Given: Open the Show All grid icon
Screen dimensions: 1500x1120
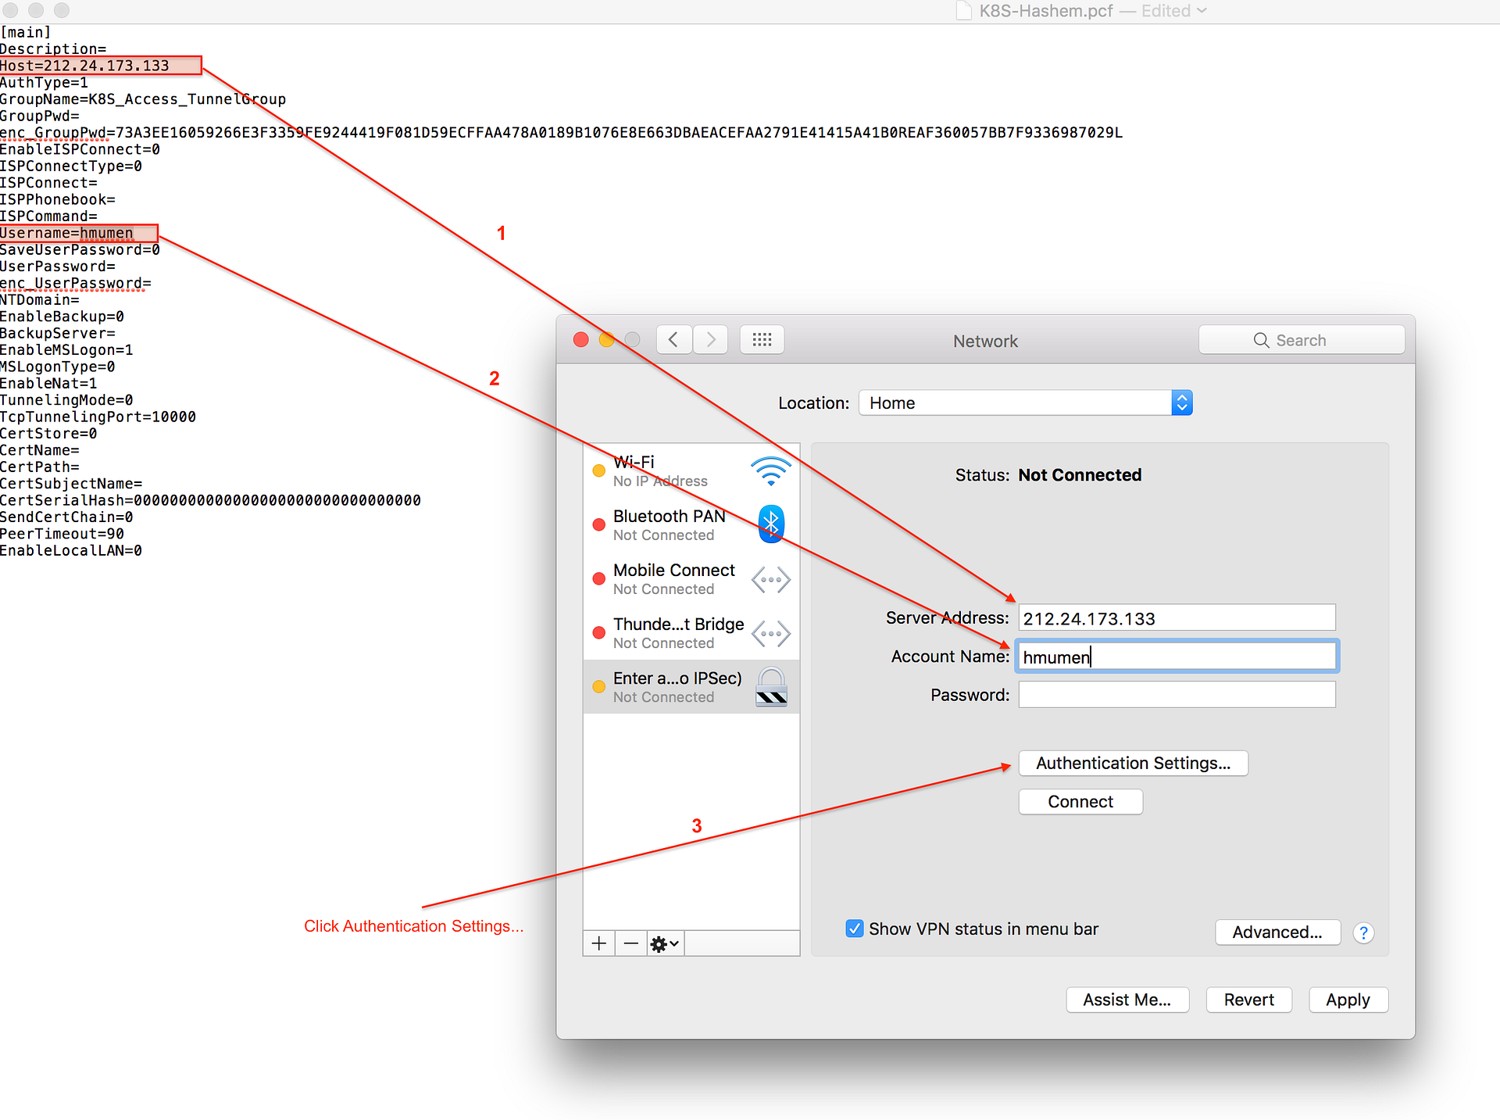Looking at the screenshot, I should click(x=762, y=340).
